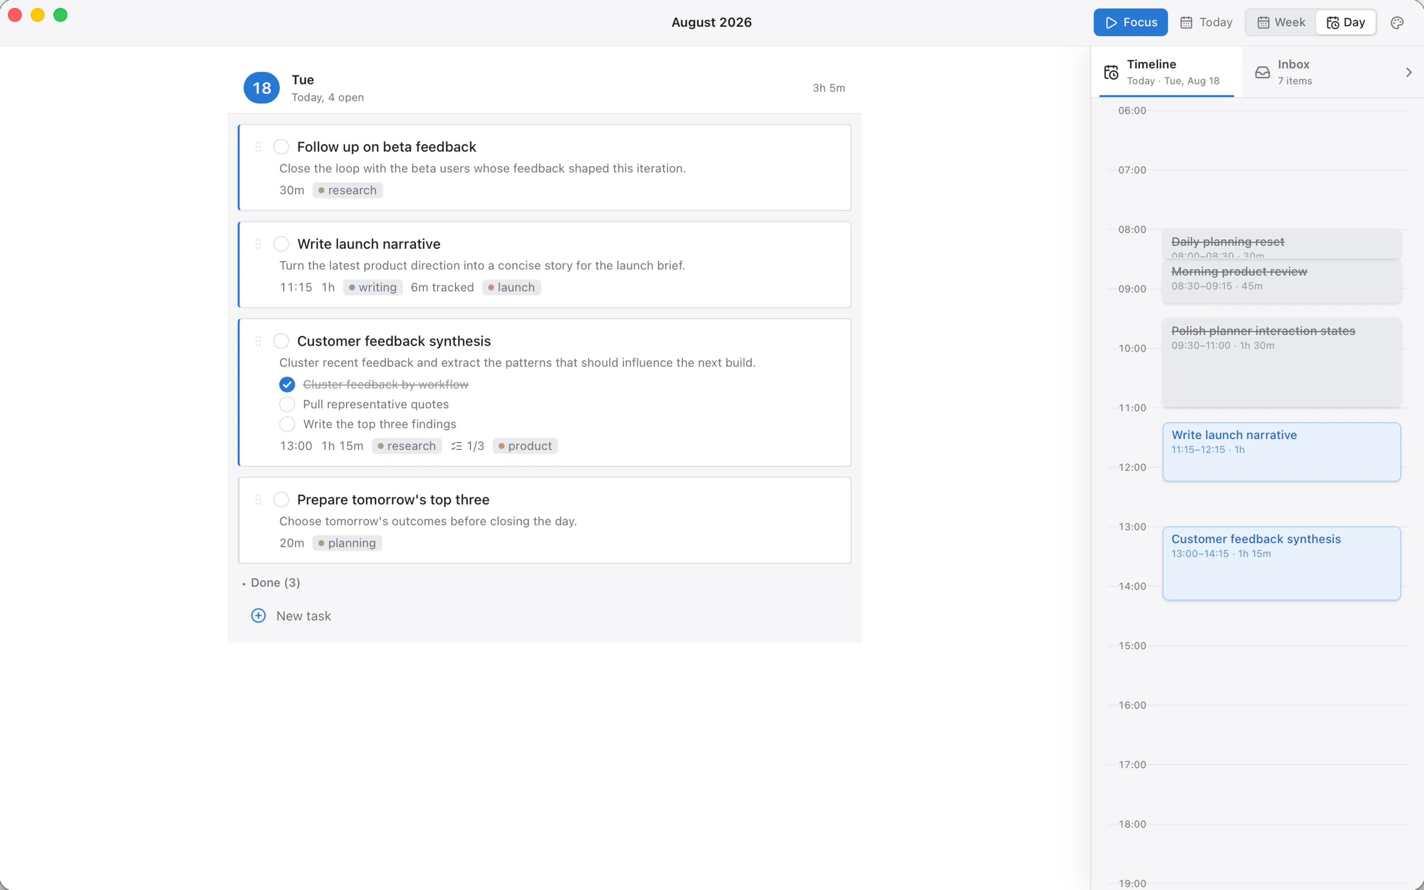Click the 11:15 start time on Write launch narrative
1424x890 pixels.
coord(296,287)
